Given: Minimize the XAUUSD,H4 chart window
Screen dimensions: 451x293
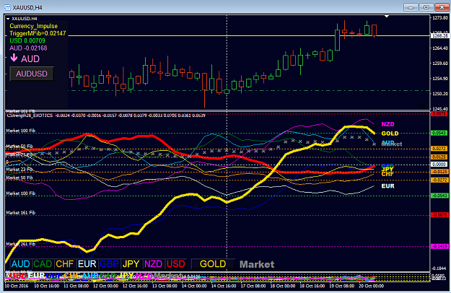Looking at the screenshot, I should coord(411,7).
